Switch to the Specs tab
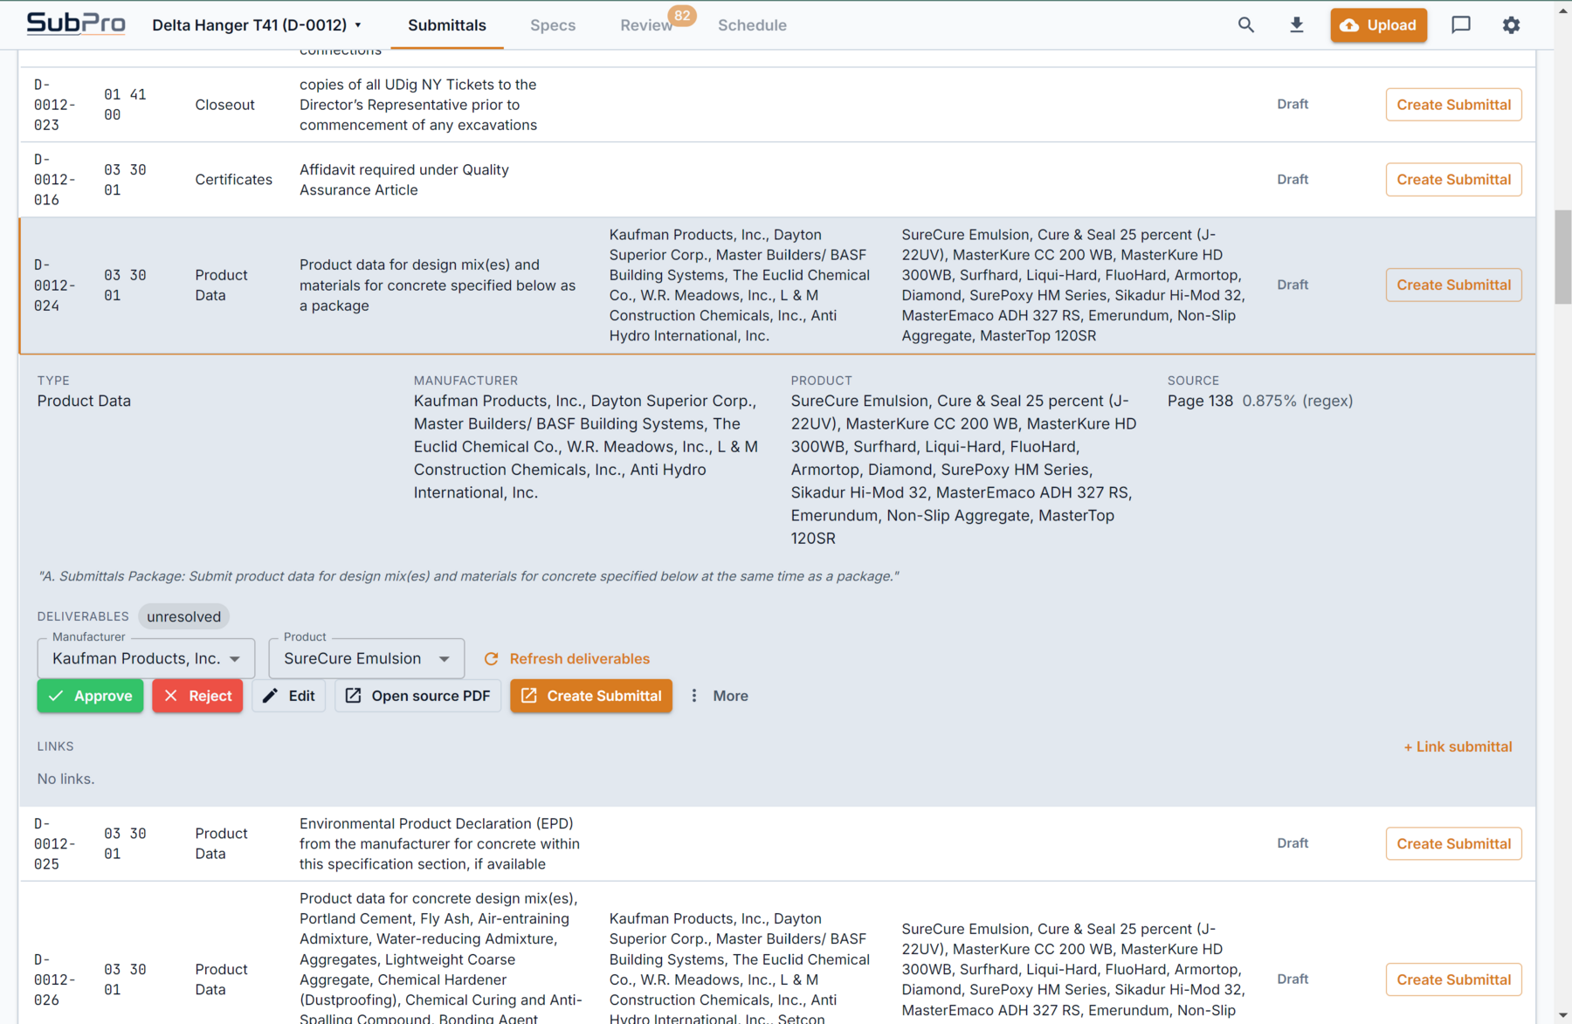The width and height of the screenshot is (1572, 1024). click(x=553, y=25)
